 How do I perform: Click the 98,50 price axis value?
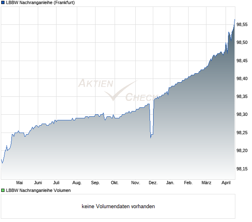coord(242,42)
